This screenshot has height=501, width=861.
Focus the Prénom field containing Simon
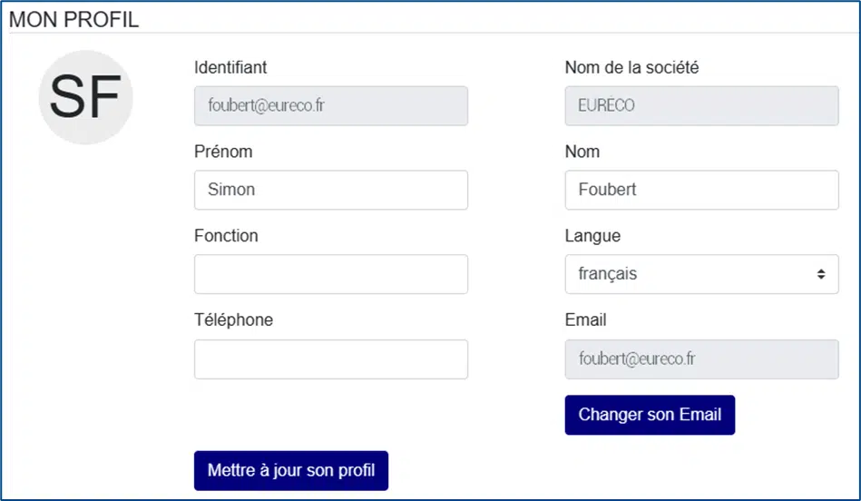coord(331,190)
